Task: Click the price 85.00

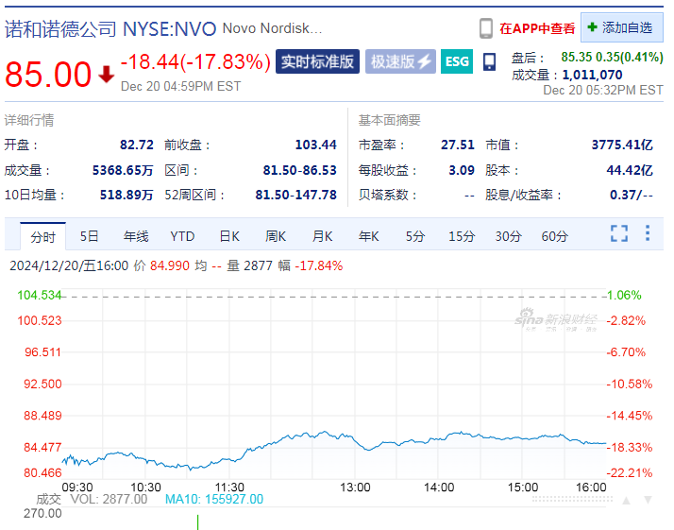Action: [48, 75]
